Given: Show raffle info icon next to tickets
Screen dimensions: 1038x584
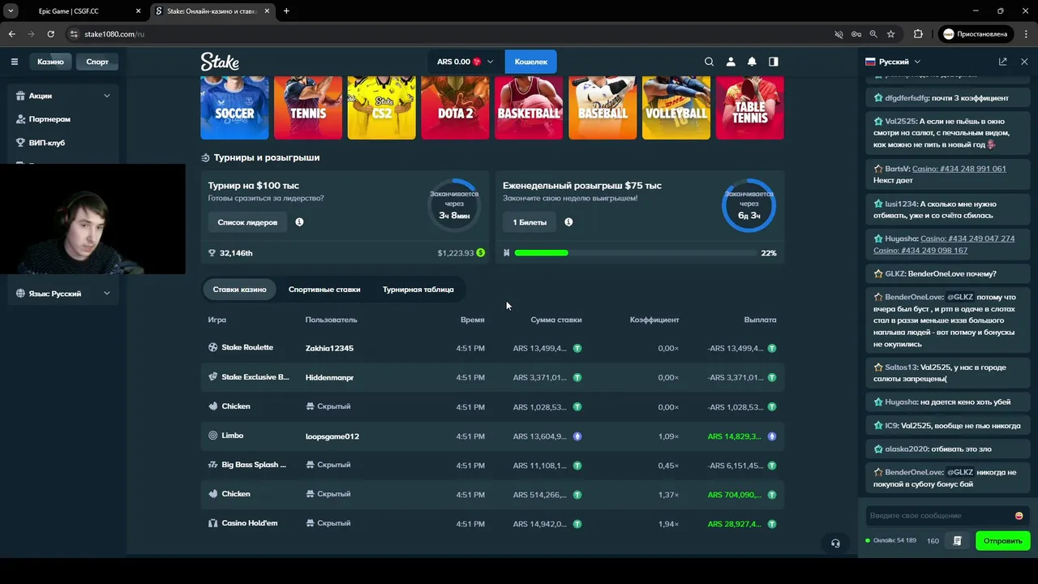Looking at the screenshot, I should [x=568, y=222].
